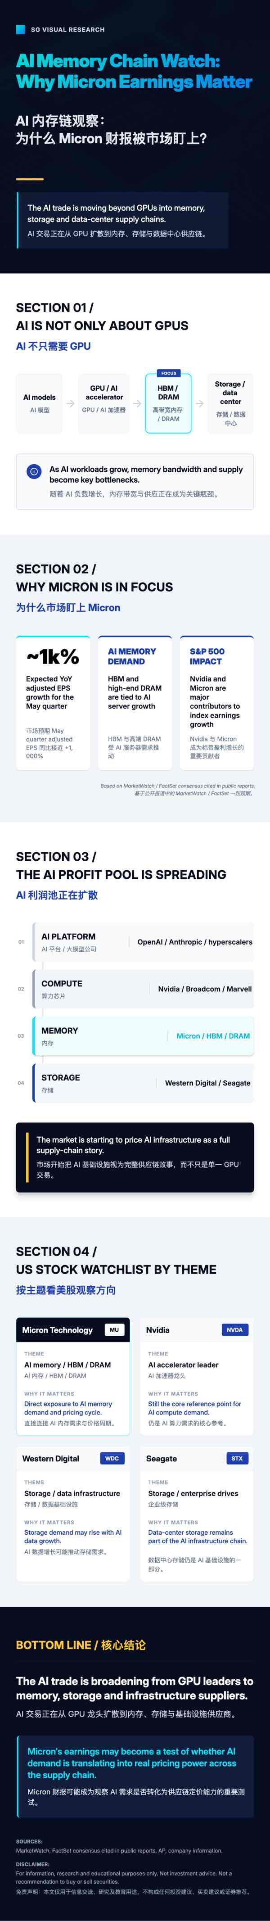This screenshot has height=1921, width=270.
Task: Select the FOCUS badge on HBM card
Action: tap(169, 373)
